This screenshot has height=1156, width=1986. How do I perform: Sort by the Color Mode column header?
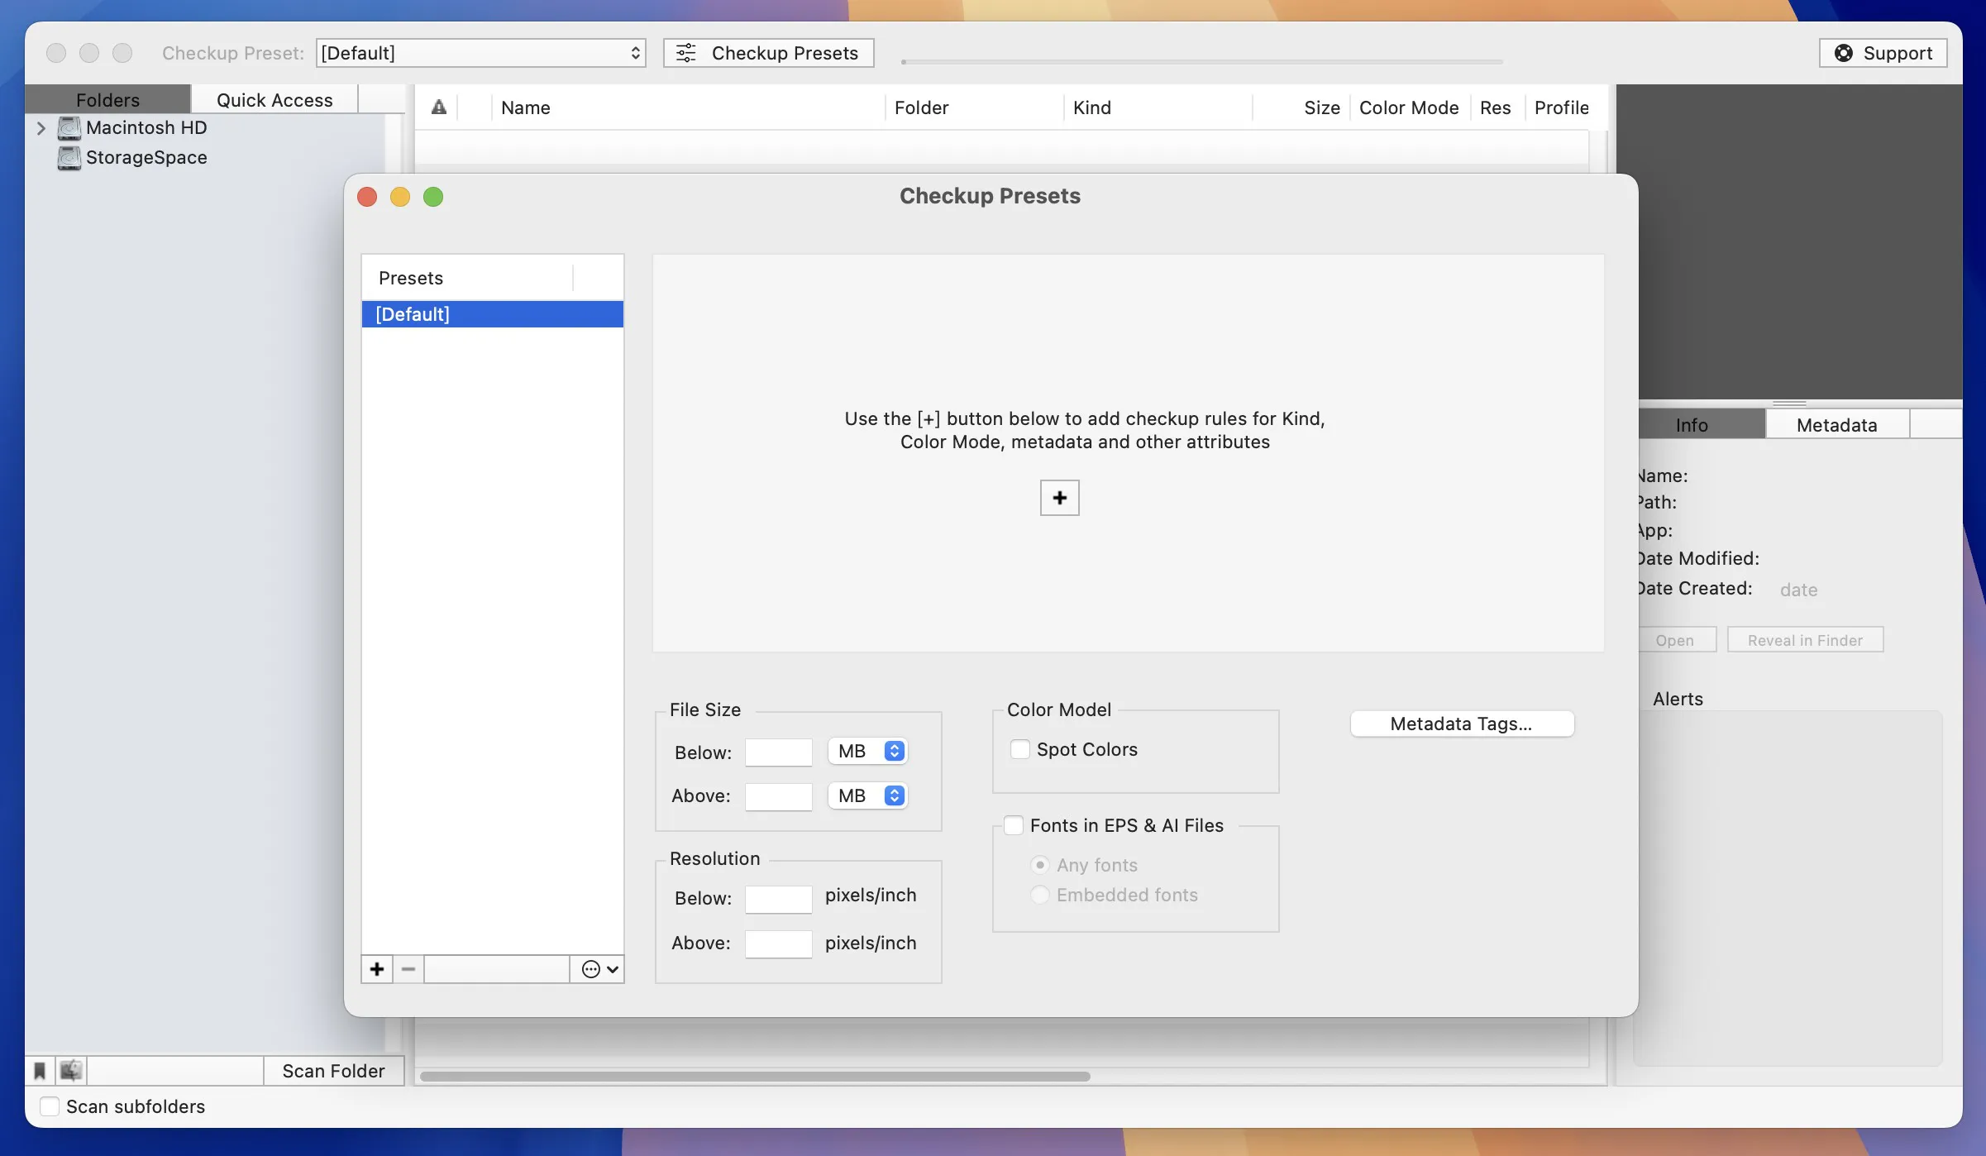pos(1410,107)
